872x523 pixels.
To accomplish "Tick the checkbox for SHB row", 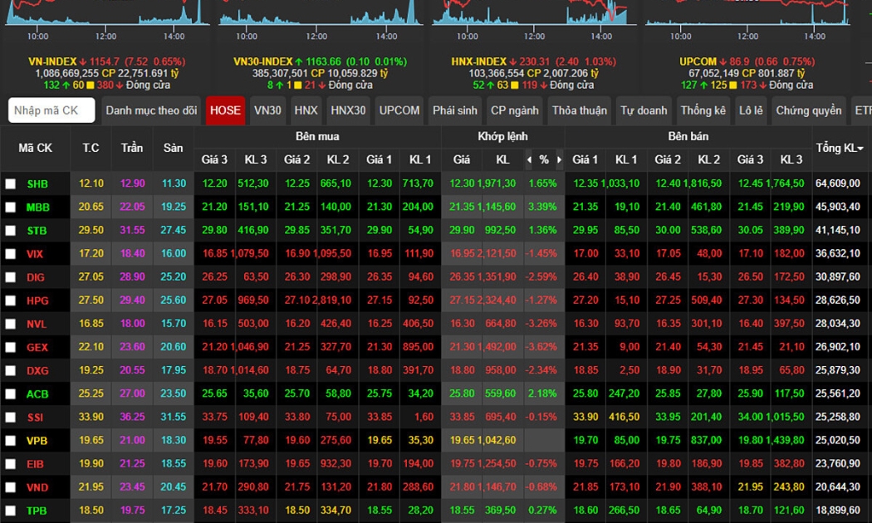I will [x=11, y=184].
